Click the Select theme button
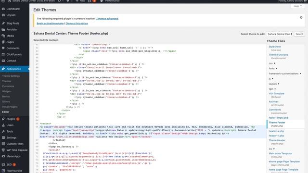Viewport: 308px width, 173px height. point(299,34)
